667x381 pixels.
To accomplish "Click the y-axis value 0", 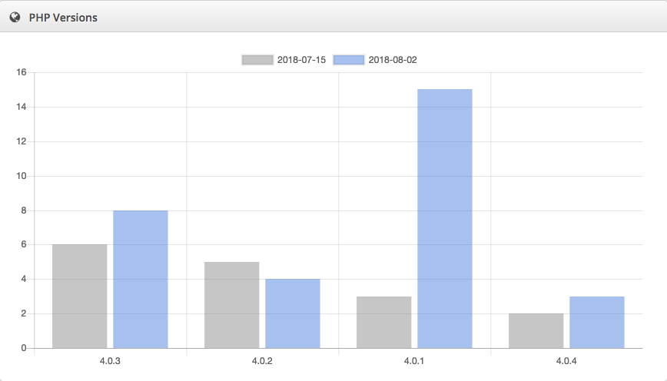I will (x=24, y=348).
